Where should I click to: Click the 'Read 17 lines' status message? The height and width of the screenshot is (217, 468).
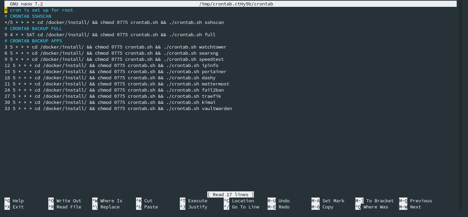(231, 194)
